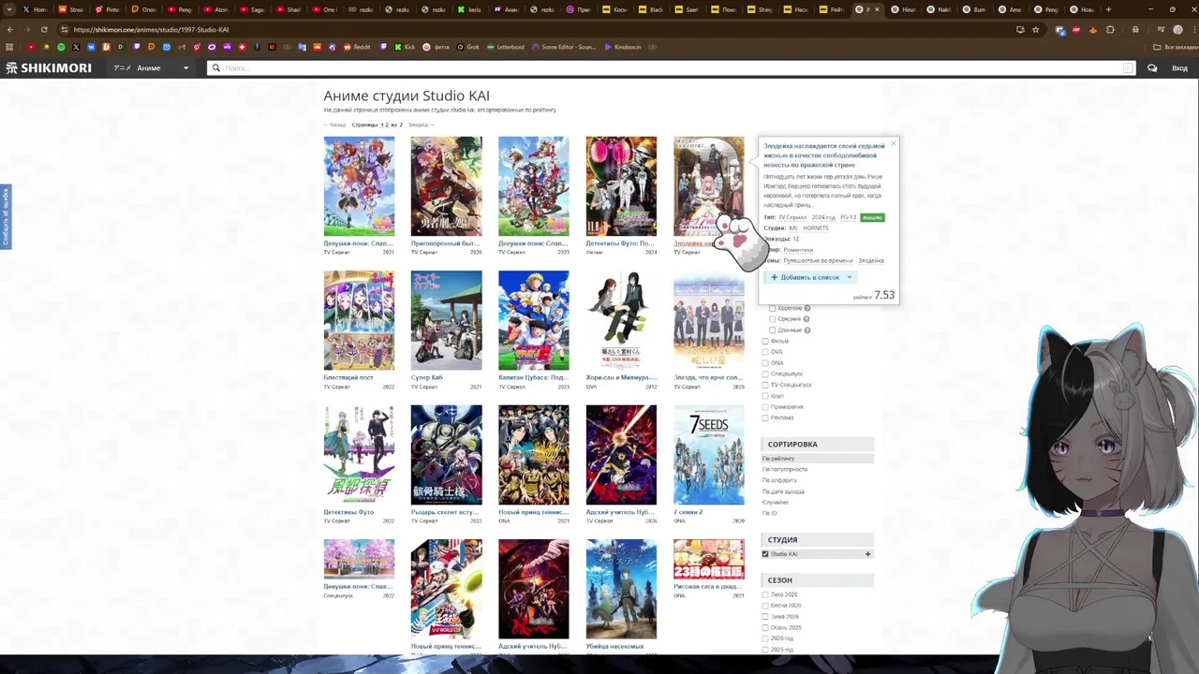Click the browser address bar URL
Image resolution: width=1199 pixels, height=674 pixels.
(x=151, y=29)
